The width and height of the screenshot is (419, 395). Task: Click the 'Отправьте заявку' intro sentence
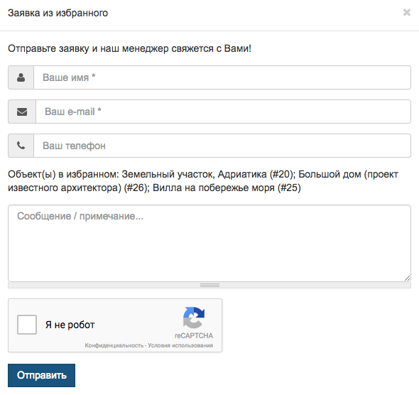point(129,48)
